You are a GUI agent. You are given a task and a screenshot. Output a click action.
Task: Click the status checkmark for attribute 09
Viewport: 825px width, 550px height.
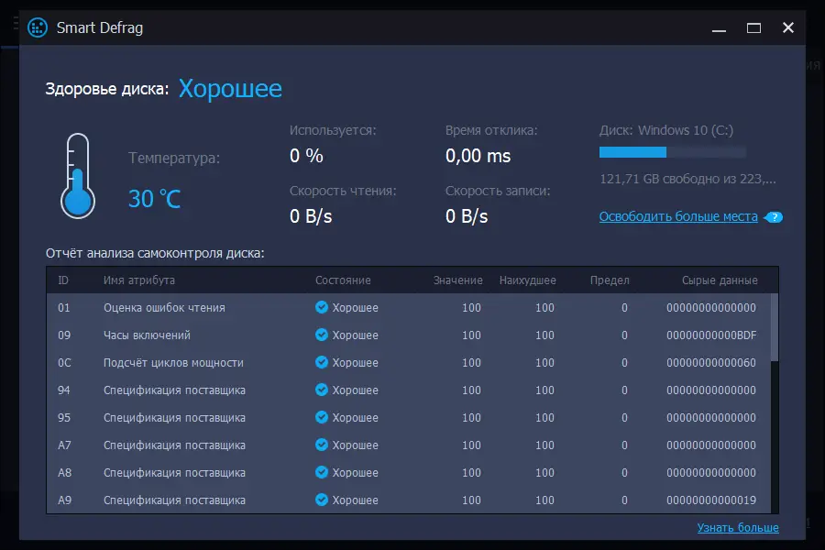click(x=322, y=335)
